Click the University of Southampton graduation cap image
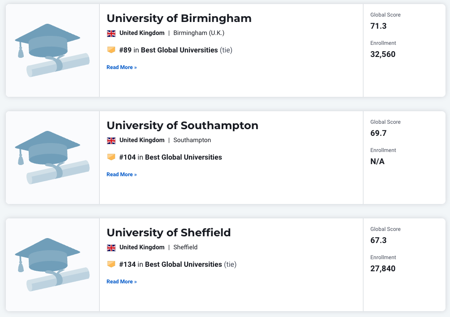This screenshot has height=317, width=450. 52,157
